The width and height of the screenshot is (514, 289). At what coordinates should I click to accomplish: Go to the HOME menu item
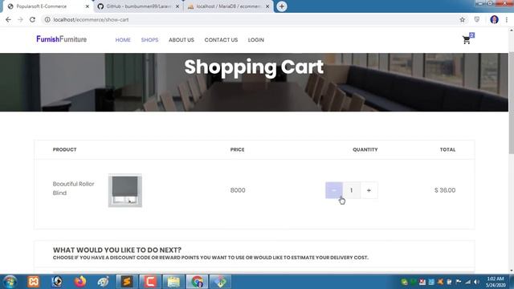point(123,40)
